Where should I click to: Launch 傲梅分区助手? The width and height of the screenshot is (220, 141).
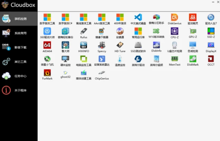click(x=157, y=19)
